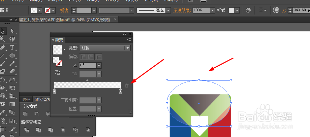The image size is (310, 137).
Task: Open stroke weight dropdown next to 描边
Action: click(x=94, y=10)
